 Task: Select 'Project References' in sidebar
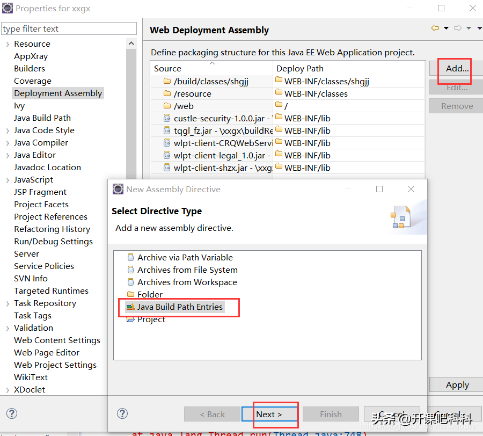(x=51, y=216)
